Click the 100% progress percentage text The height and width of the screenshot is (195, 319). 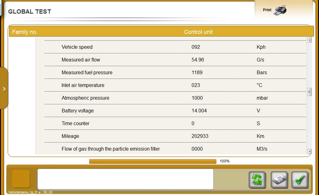225,161
